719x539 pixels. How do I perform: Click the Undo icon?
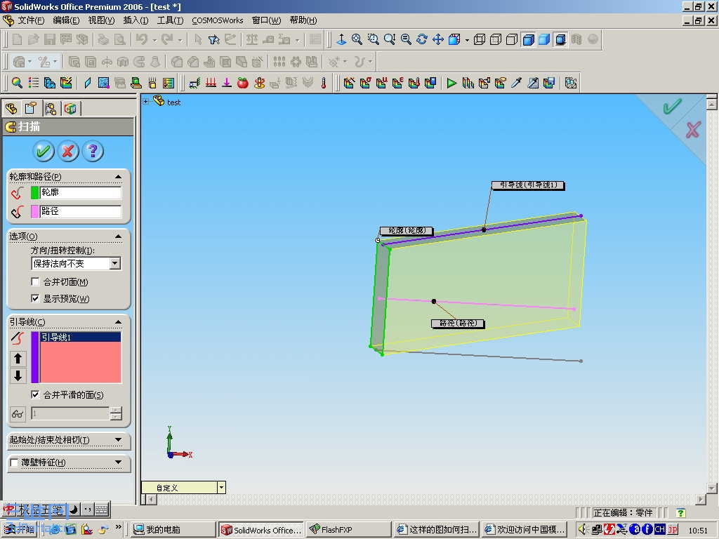[x=141, y=39]
